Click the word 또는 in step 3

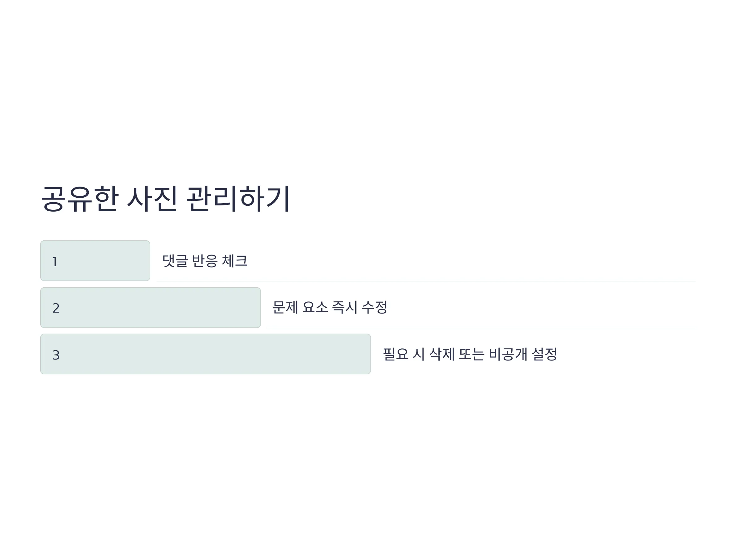point(471,354)
